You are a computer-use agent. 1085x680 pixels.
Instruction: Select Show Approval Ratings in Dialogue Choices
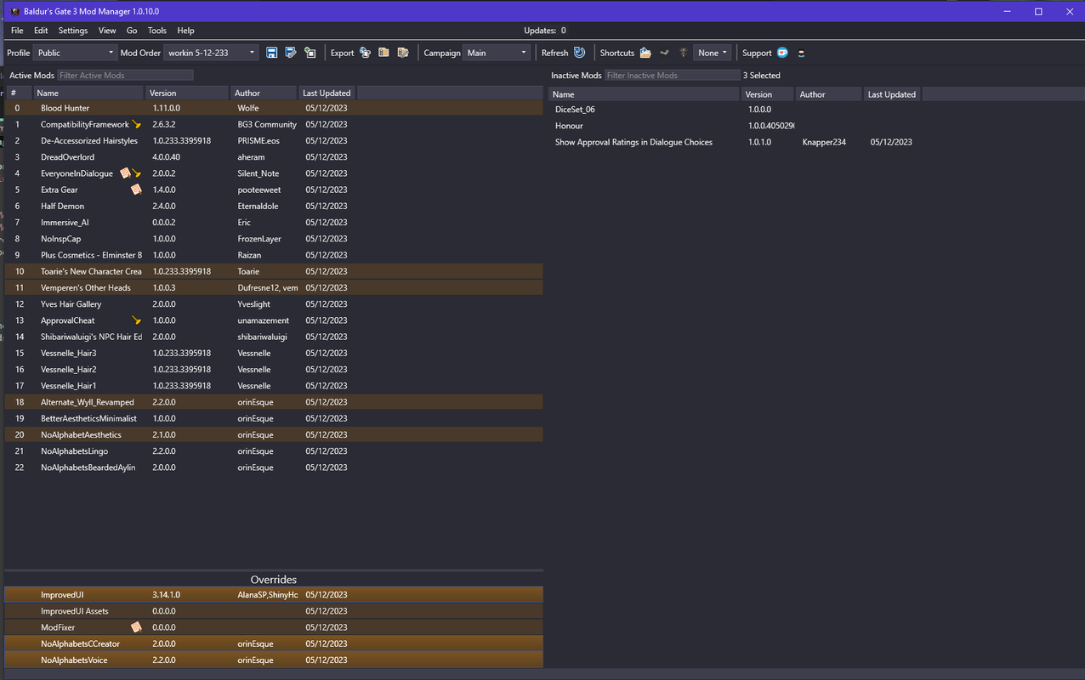pyautogui.click(x=815, y=142)
